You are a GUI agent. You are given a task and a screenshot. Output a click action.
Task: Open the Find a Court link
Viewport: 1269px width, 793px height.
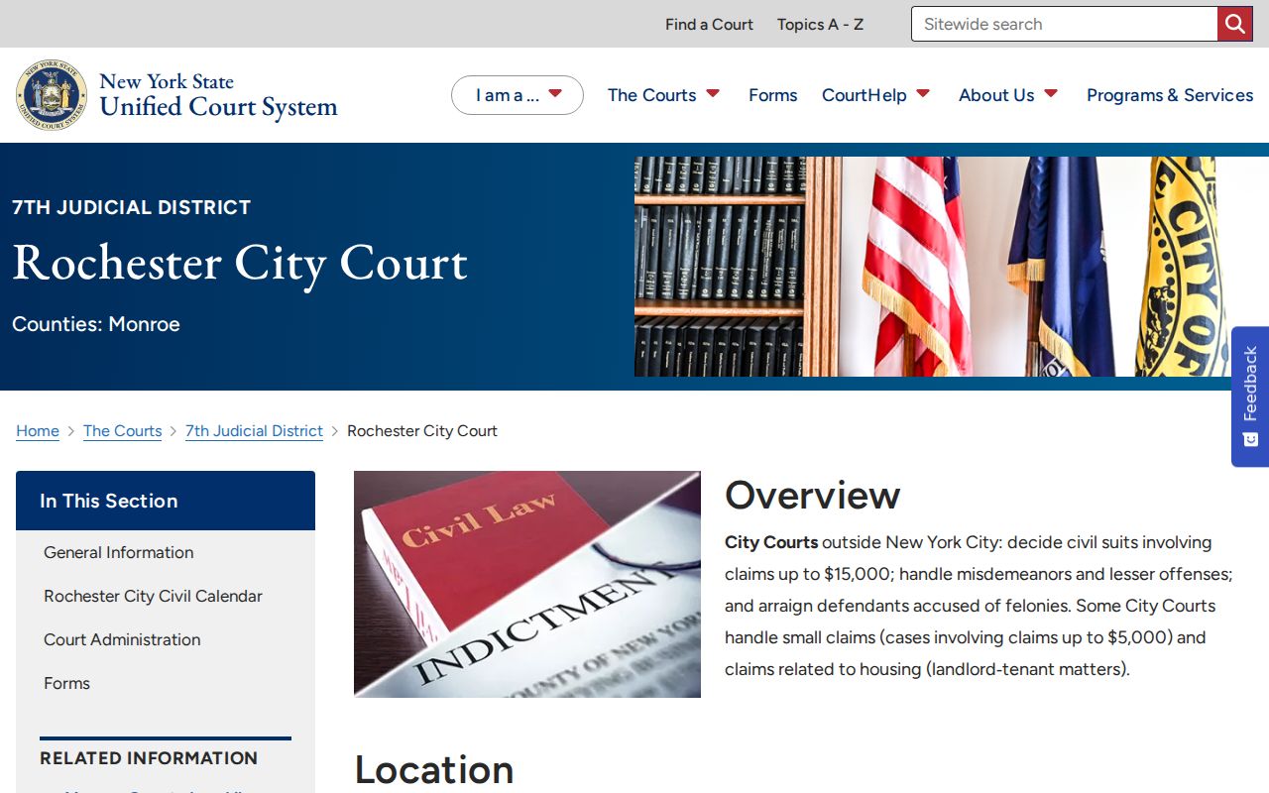[x=709, y=24]
